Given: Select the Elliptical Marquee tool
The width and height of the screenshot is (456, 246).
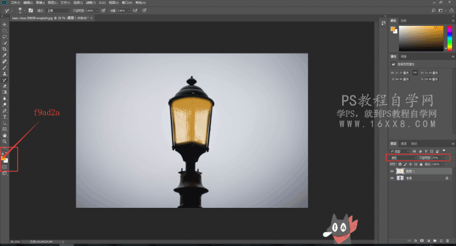Looking at the screenshot, I should coord(5,31).
